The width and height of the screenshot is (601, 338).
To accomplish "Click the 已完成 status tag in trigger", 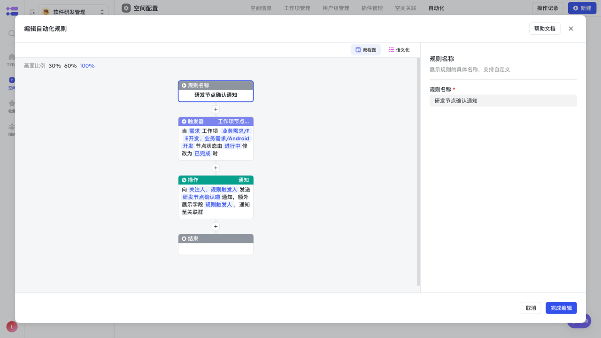I will click(202, 154).
